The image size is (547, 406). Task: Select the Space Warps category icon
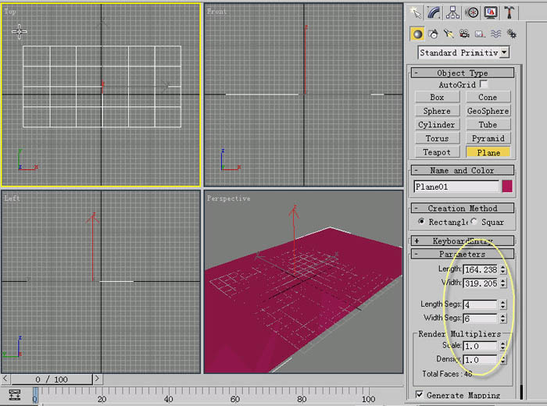pyautogui.click(x=495, y=34)
